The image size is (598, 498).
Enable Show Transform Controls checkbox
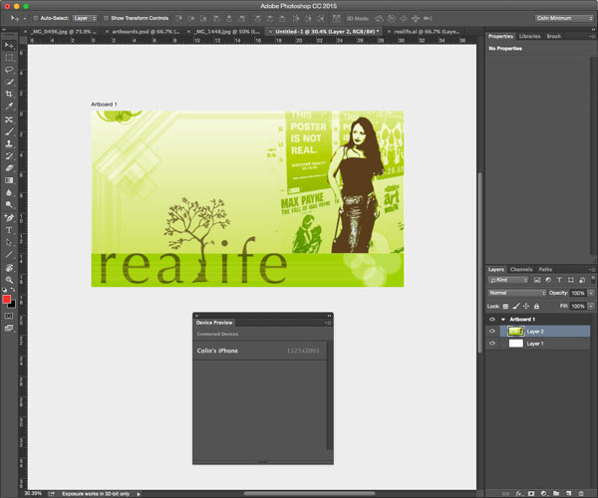[x=106, y=18]
